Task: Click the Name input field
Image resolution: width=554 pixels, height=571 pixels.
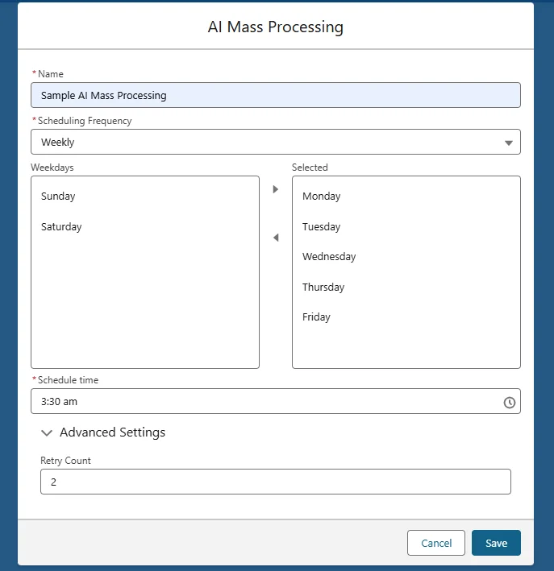Action: tap(275, 95)
